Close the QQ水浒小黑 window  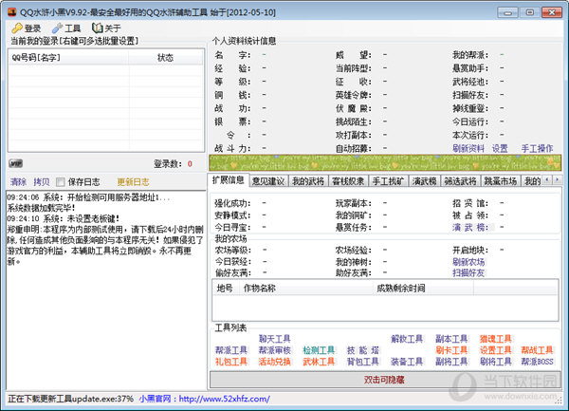552,12
